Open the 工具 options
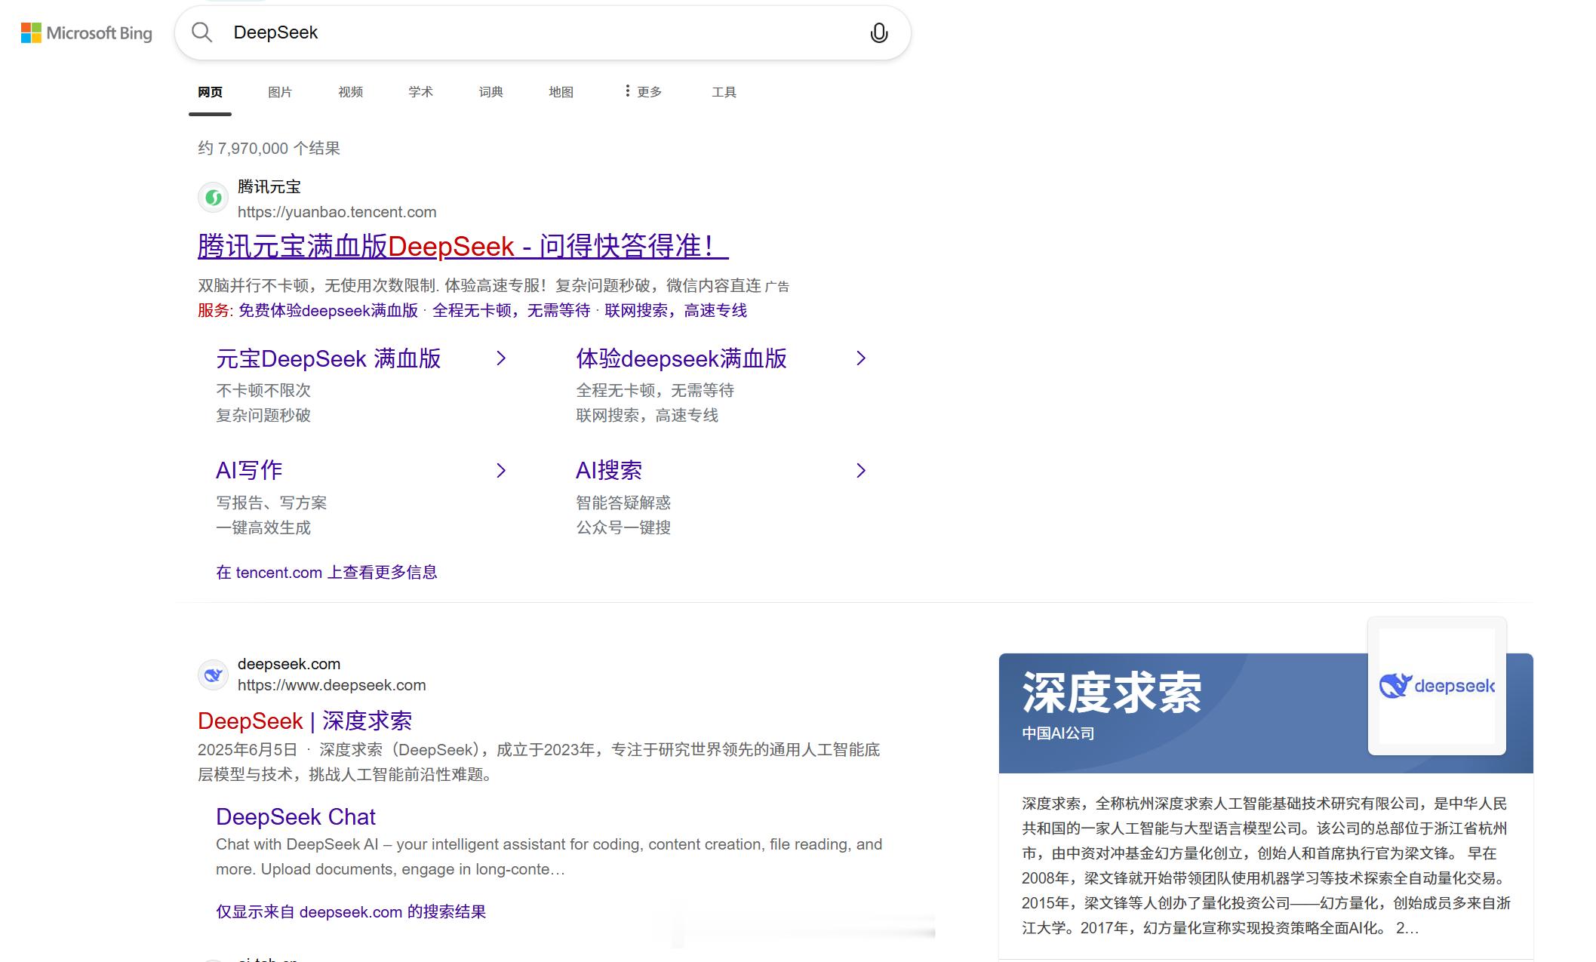The width and height of the screenshot is (1596, 962). (724, 92)
